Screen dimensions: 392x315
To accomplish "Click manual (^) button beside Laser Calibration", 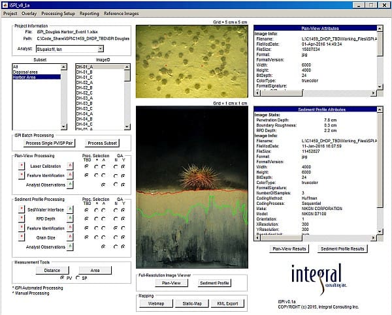I will point(71,166).
